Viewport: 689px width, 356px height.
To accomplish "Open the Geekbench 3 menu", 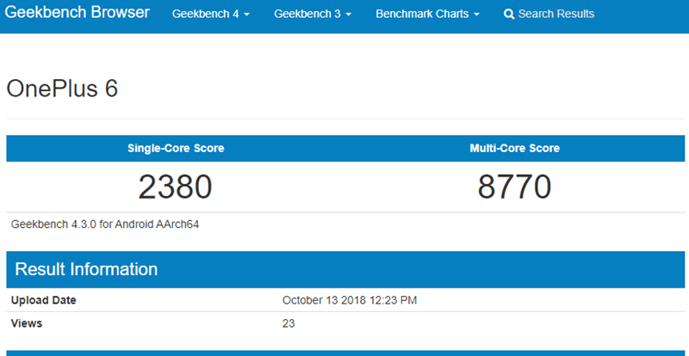I will click(312, 15).
